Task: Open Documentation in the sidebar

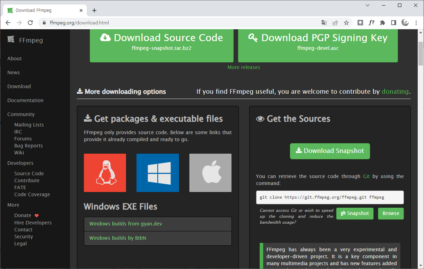Action: pos(25,100)
